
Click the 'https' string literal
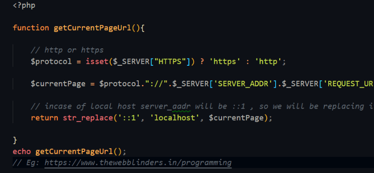225,62
